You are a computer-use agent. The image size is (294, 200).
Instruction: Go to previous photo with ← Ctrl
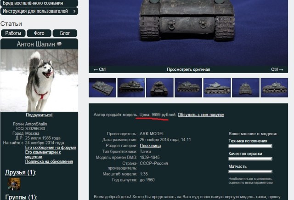100,69
